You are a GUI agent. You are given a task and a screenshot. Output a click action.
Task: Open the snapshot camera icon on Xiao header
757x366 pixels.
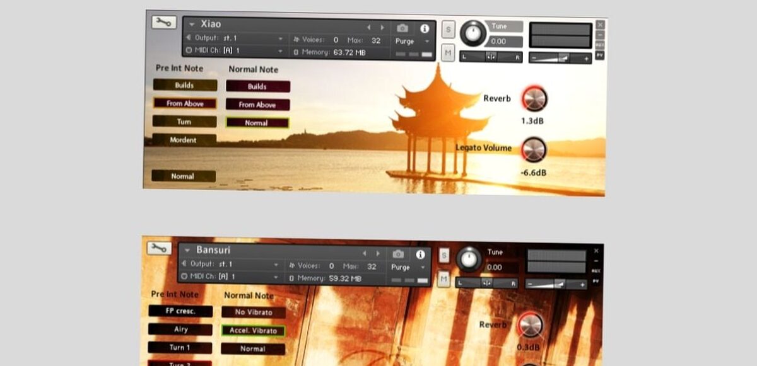tap(402, 27)
